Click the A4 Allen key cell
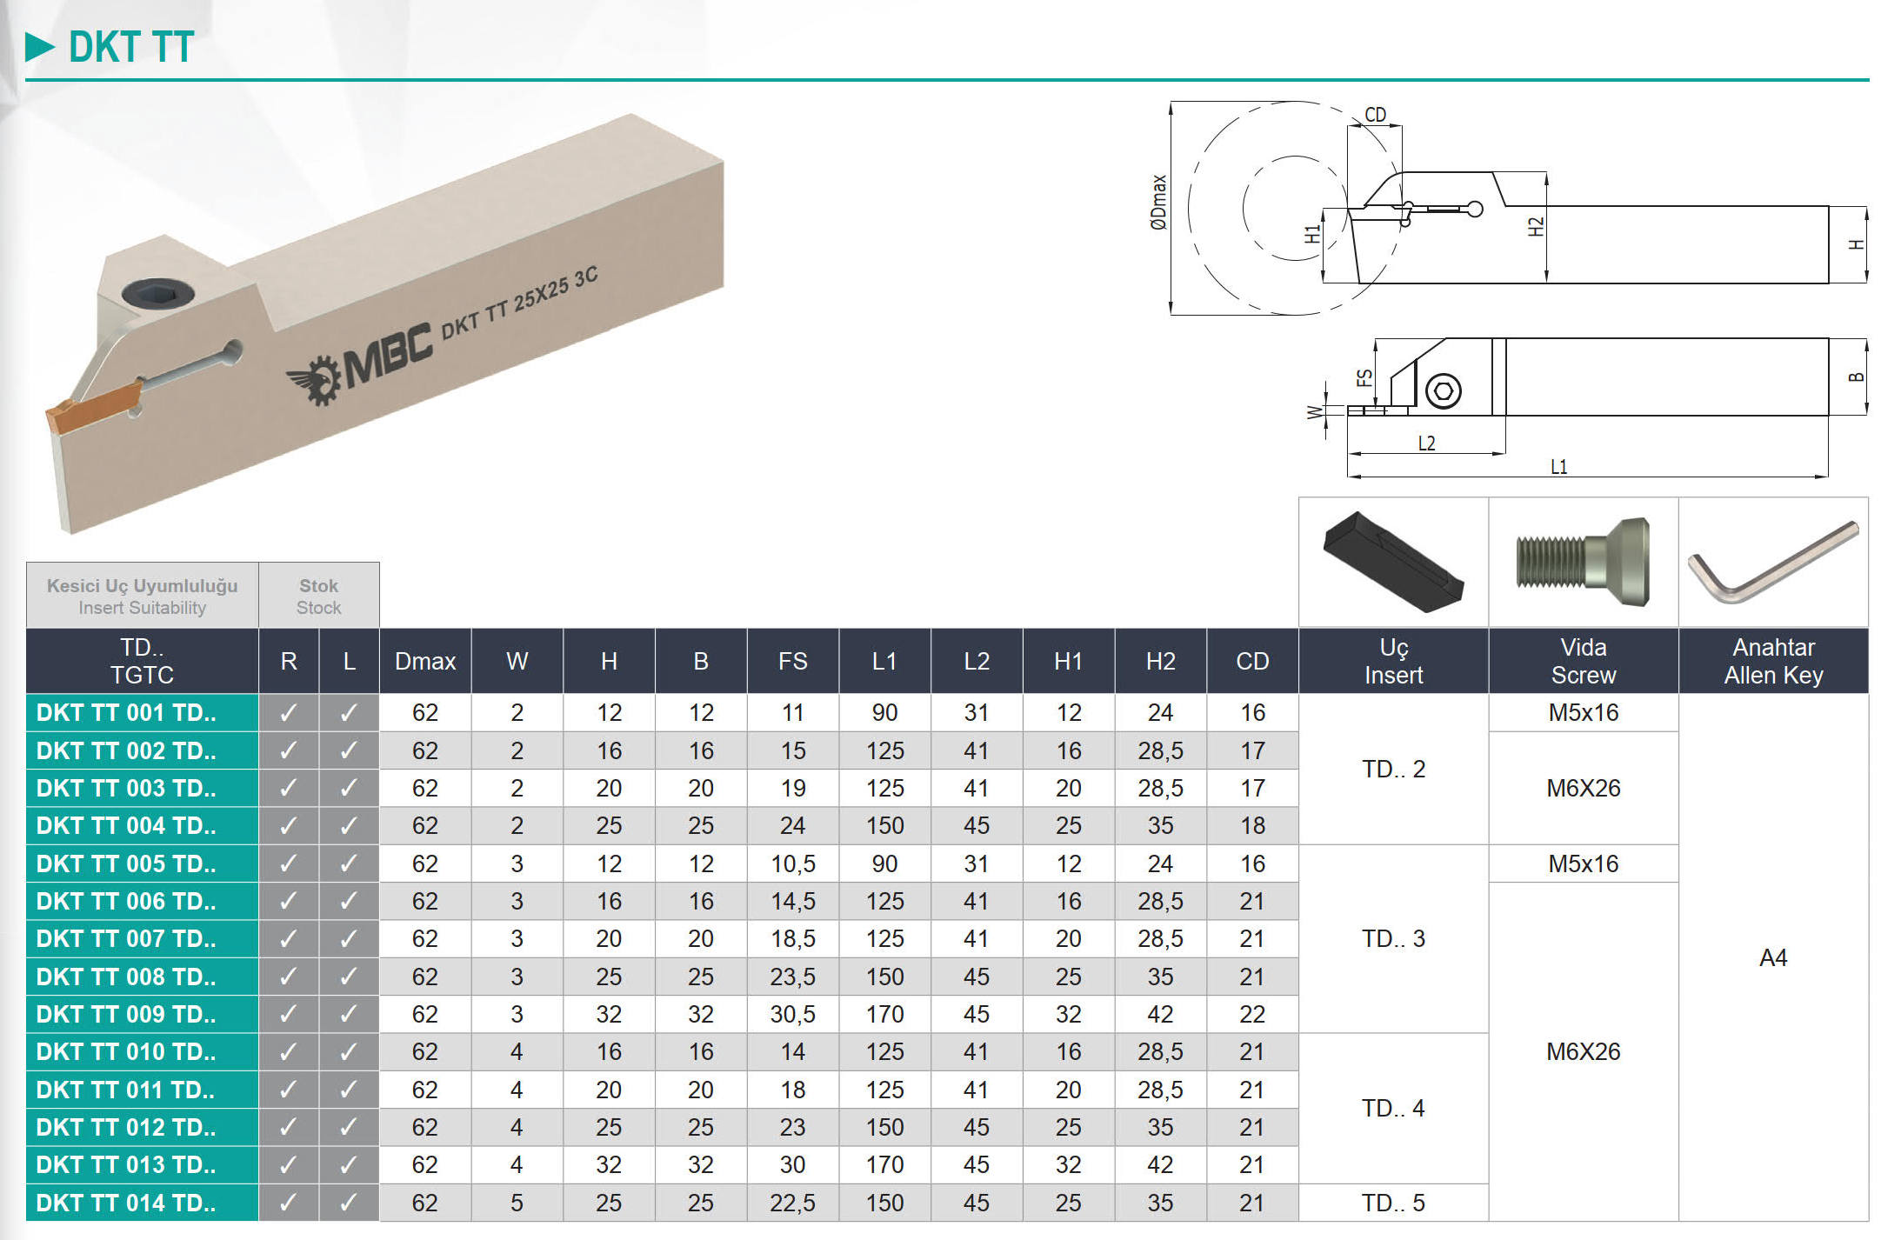Viewport: 1901px width, 1240px height. 1772,958
